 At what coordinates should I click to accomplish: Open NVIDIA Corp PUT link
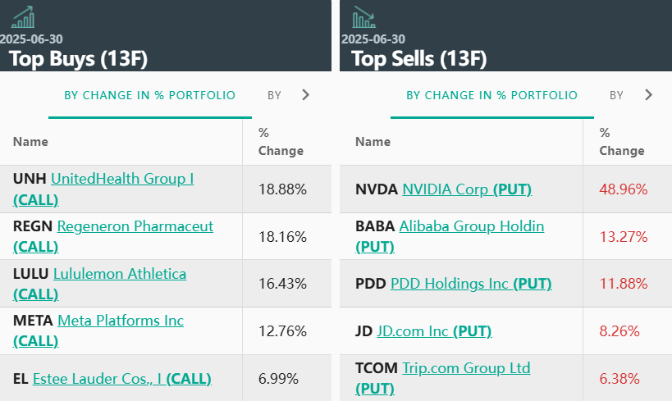[467, 189]
